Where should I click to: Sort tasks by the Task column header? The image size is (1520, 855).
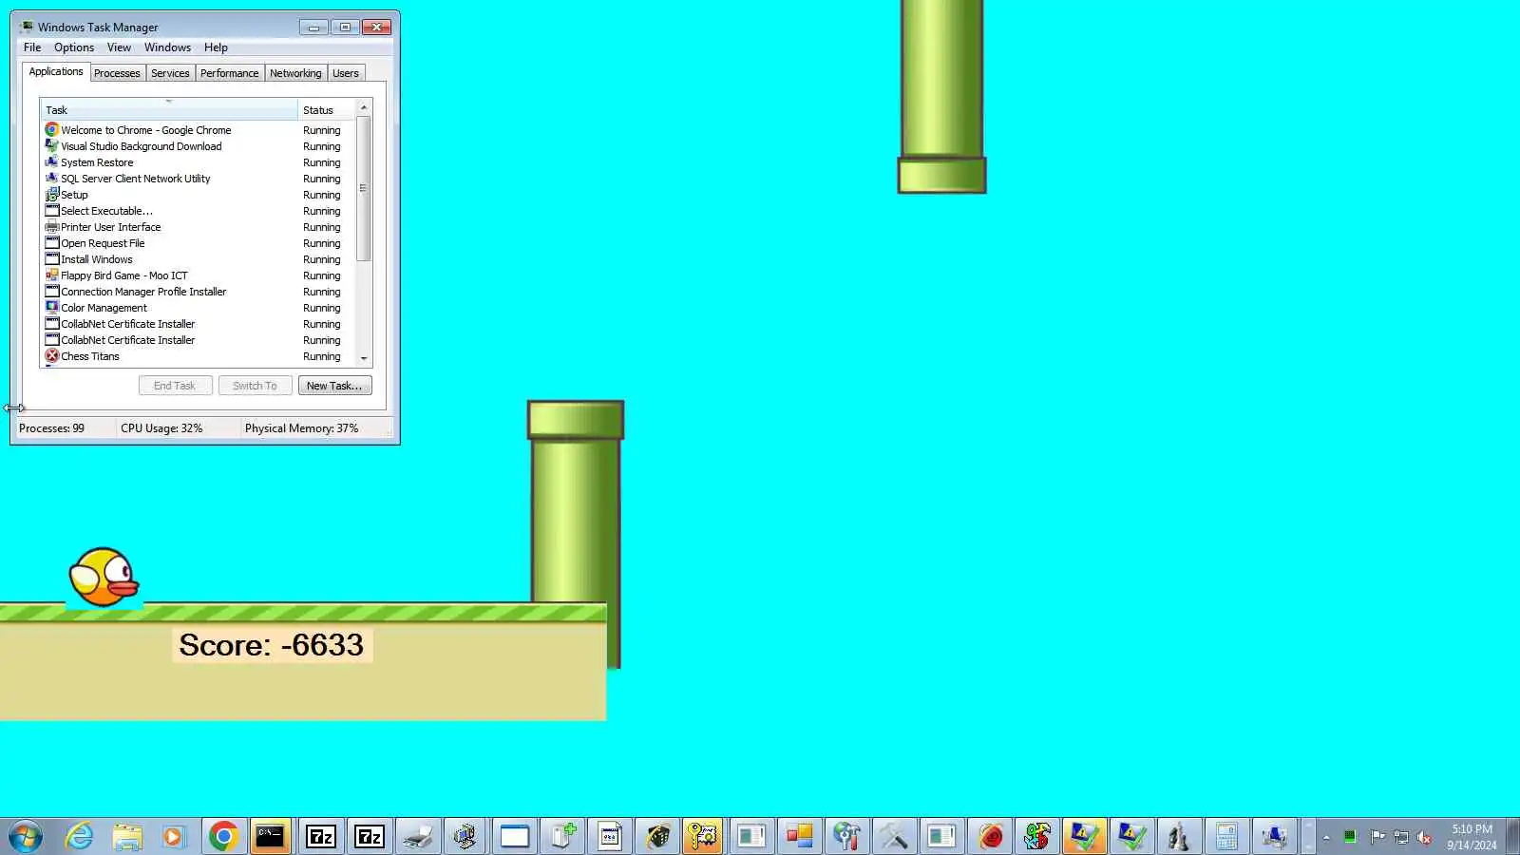[x=169, y=110]
